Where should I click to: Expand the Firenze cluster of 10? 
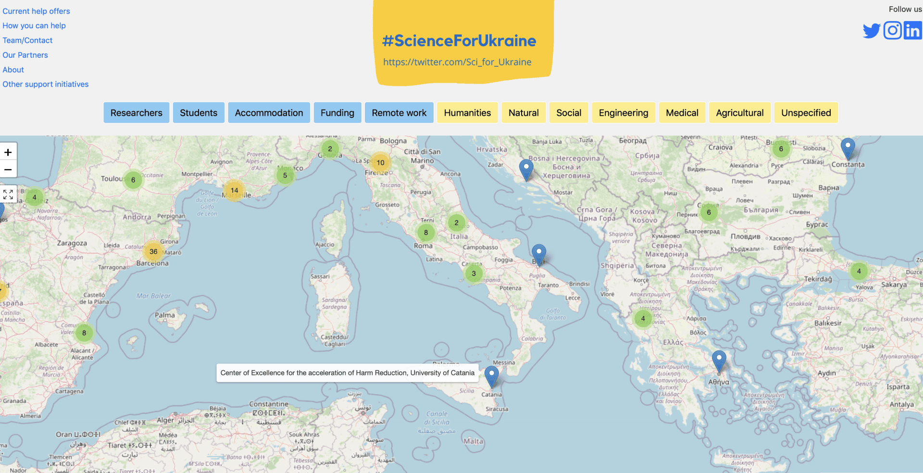380,162
